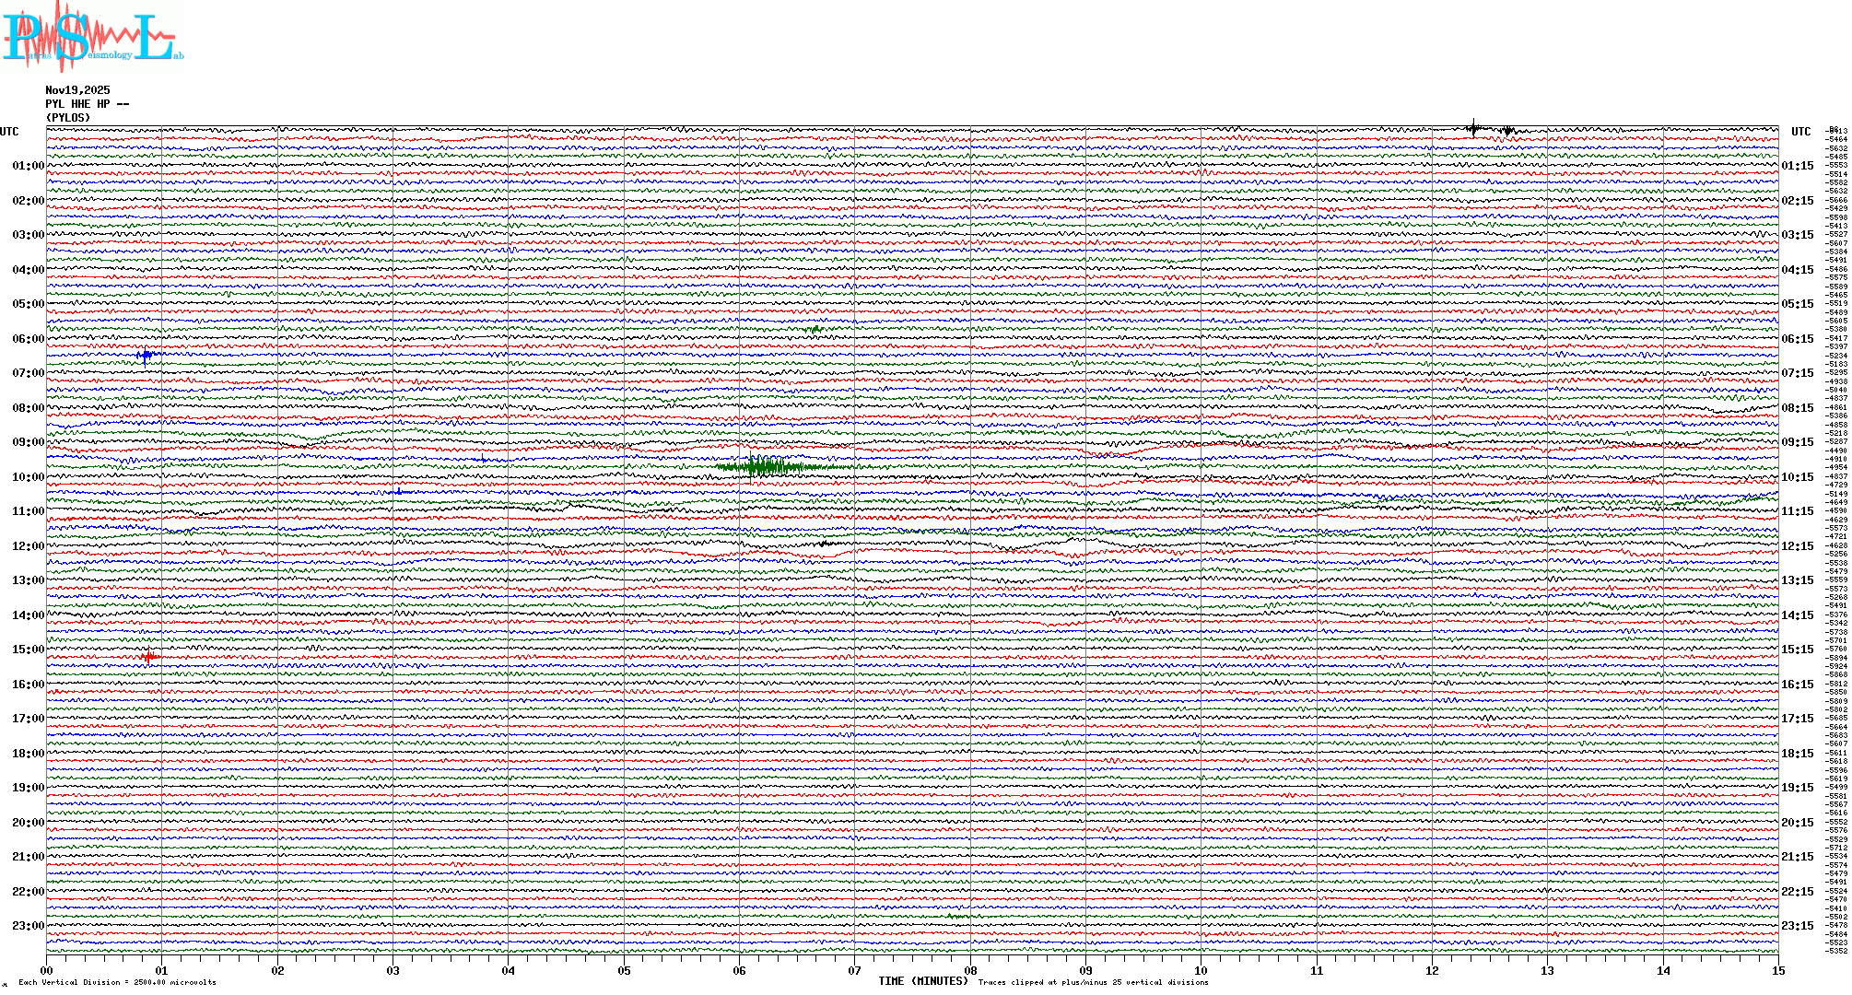Image resolution: width=1852 pixels, height=995 pixels.
Task: Click the 10:00 left hour label
Action: [28, 477]
